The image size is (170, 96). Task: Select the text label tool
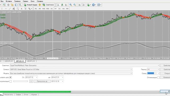click(25, 9)
